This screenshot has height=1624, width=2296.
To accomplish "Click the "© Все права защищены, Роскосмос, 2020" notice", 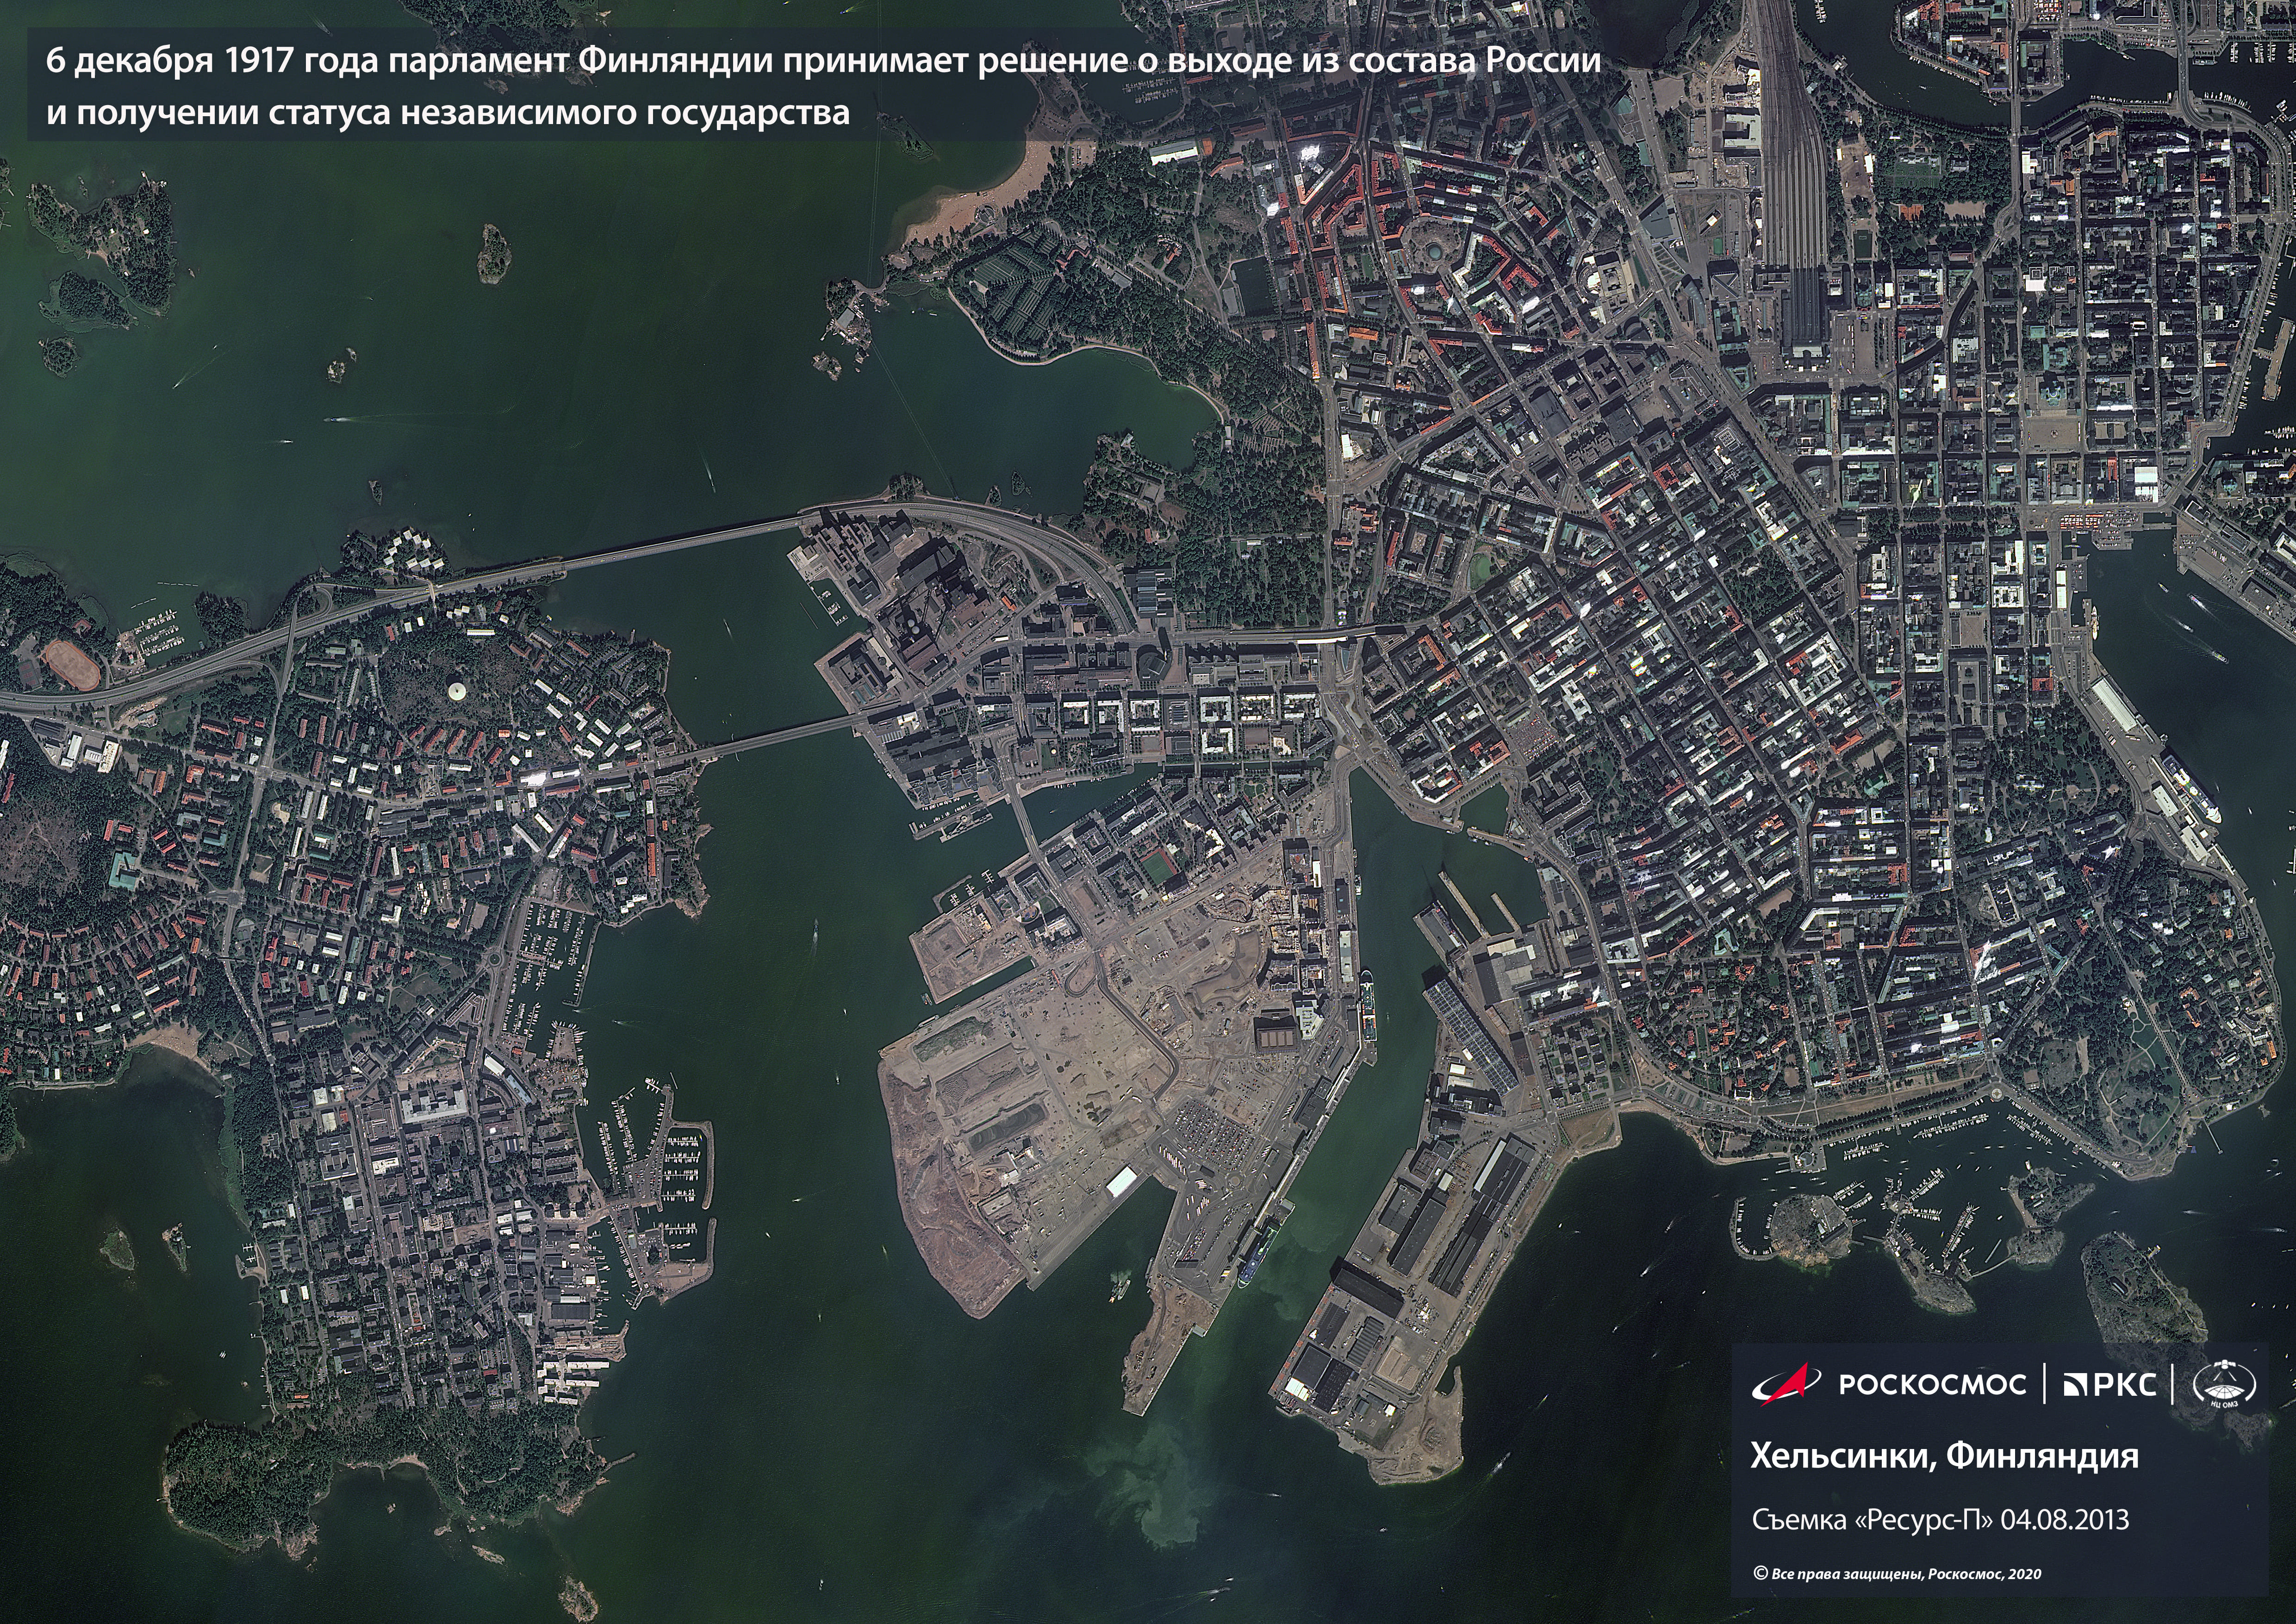I will click(x=1897, y=1574).
